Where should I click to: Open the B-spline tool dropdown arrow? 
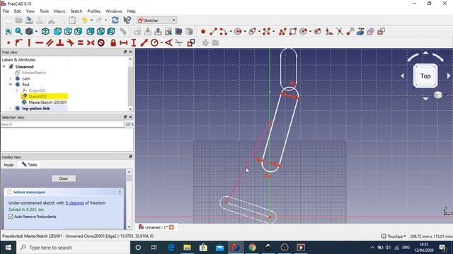(274, 32)
